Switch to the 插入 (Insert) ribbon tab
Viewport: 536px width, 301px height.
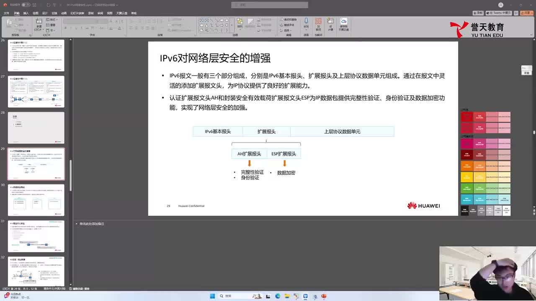(x=26, y=13)
